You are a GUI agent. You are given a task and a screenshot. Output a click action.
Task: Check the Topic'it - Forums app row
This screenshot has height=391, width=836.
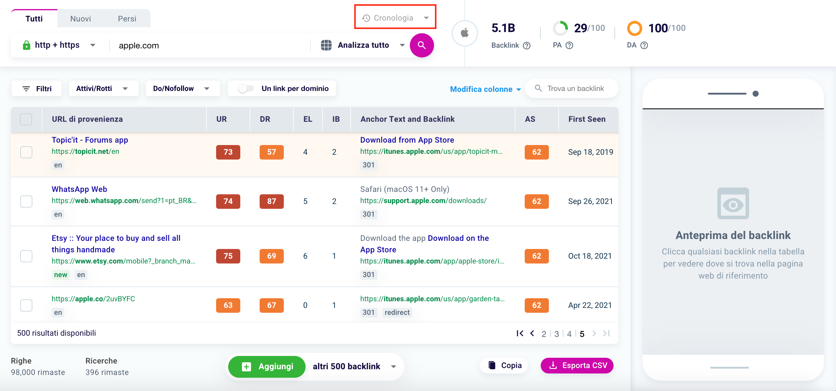coord(26,152)
